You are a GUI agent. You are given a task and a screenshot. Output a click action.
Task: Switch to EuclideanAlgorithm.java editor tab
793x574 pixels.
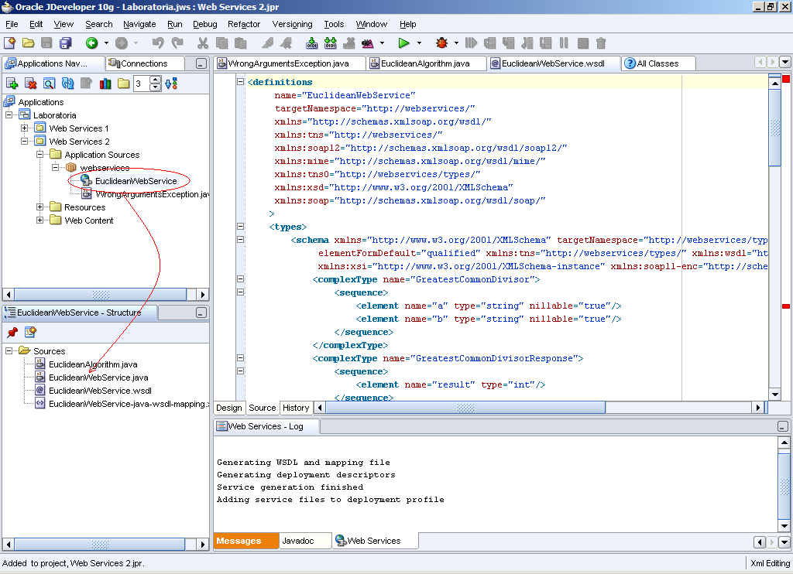[427, 63]
